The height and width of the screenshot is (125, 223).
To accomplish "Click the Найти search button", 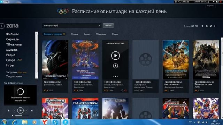I will point(108,25).
